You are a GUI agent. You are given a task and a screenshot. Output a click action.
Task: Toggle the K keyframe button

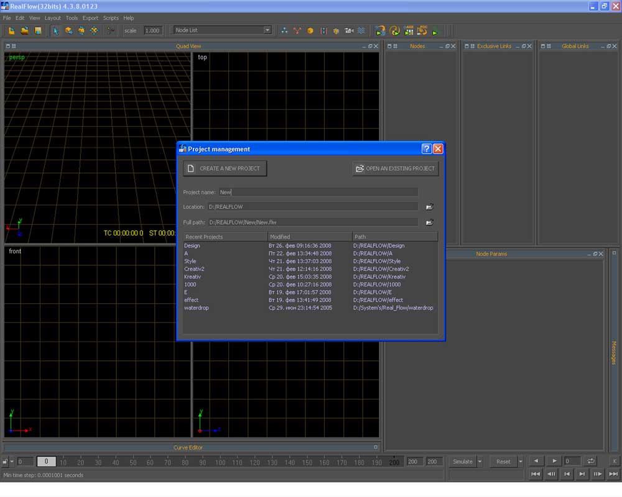coord(614,461)
